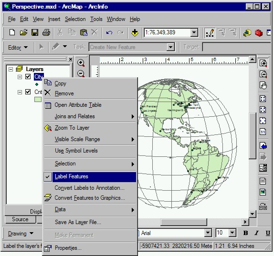Switch to the Source tab
Image resolution: width=274 pixels, height=256 pixels.
pyautogui.click(x=20, y=219)
